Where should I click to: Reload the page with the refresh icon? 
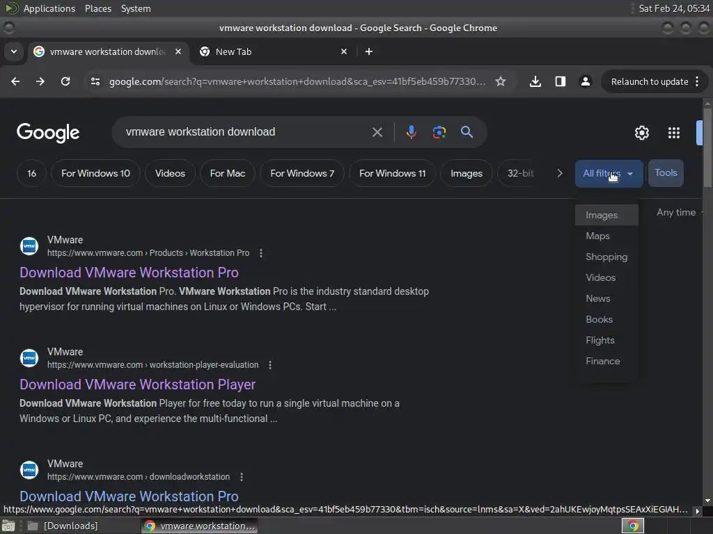pos(65,81)
